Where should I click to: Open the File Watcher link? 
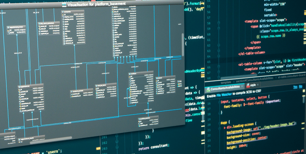pyautogui.click(x=224, y=94)
